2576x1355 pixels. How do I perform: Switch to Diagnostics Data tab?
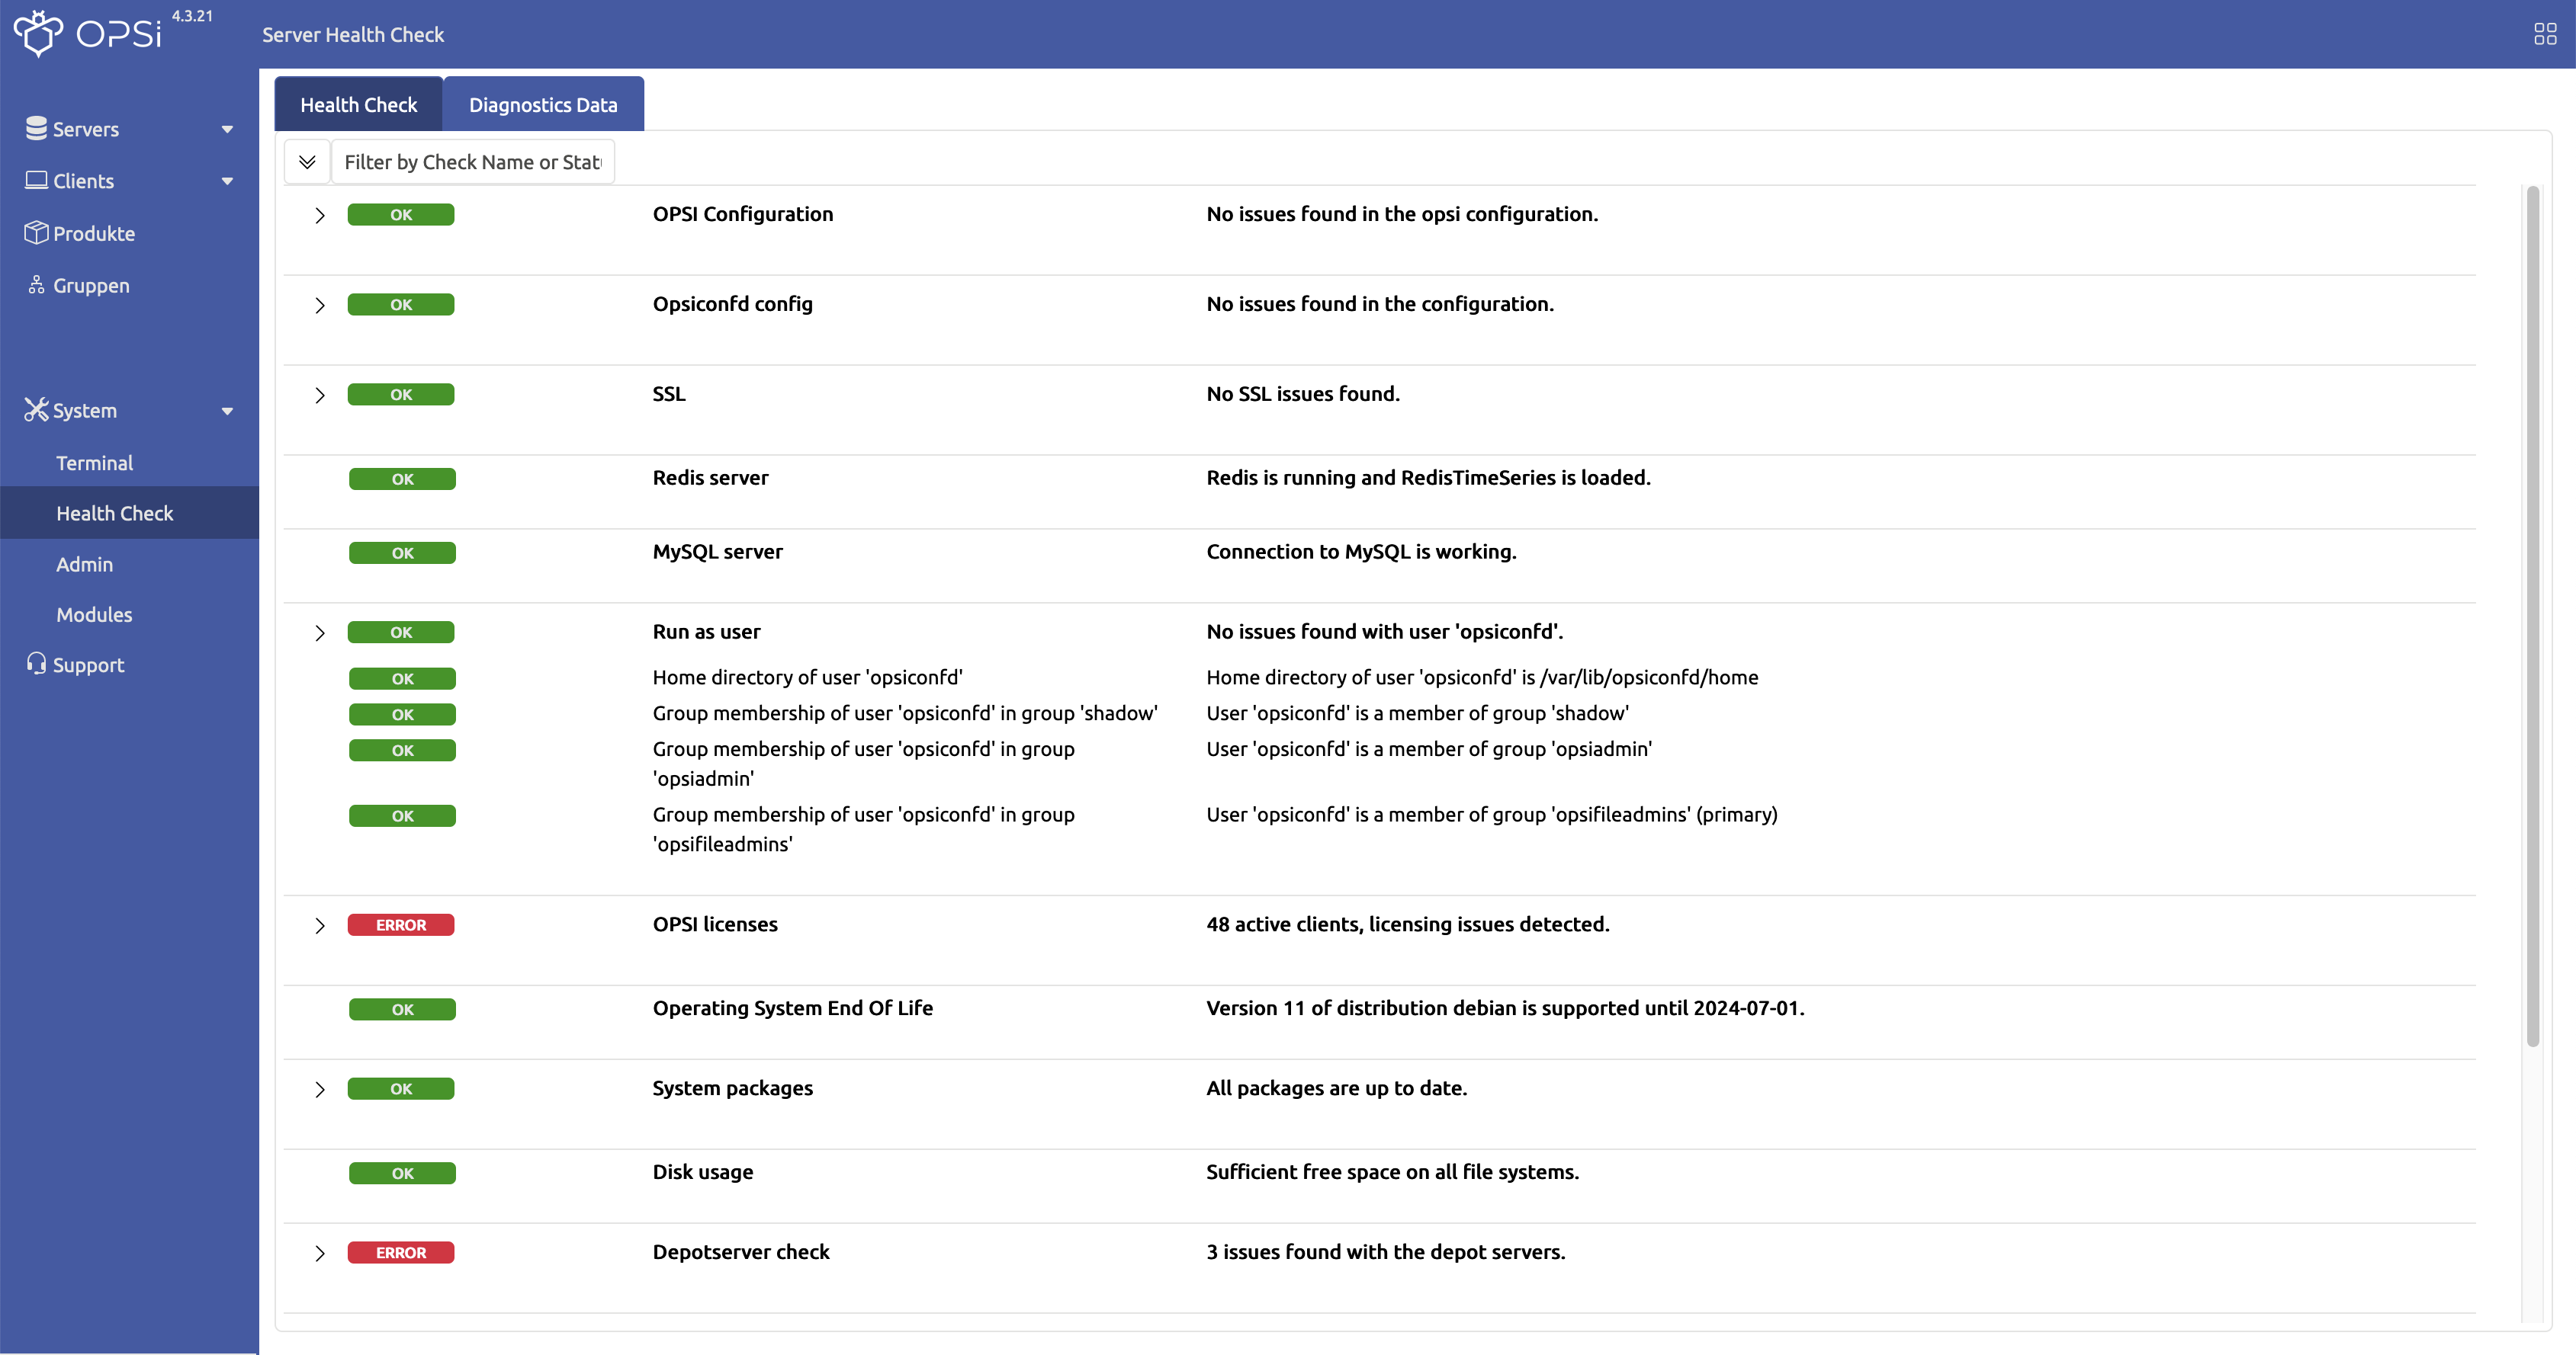pyautogui.click(x=544, y=104)
